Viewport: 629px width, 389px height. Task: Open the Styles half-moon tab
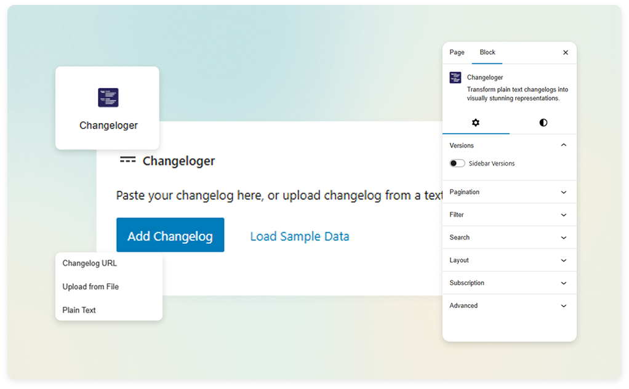(543, 122)
